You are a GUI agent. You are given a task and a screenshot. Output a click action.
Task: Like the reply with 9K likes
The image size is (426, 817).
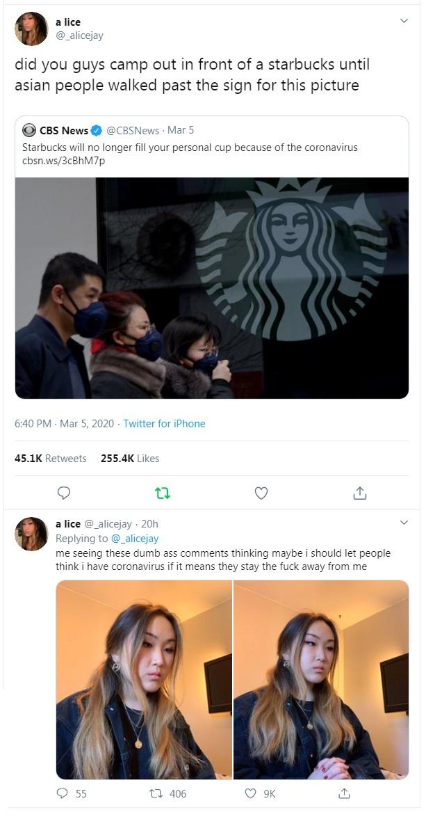(x=251, y=793)
